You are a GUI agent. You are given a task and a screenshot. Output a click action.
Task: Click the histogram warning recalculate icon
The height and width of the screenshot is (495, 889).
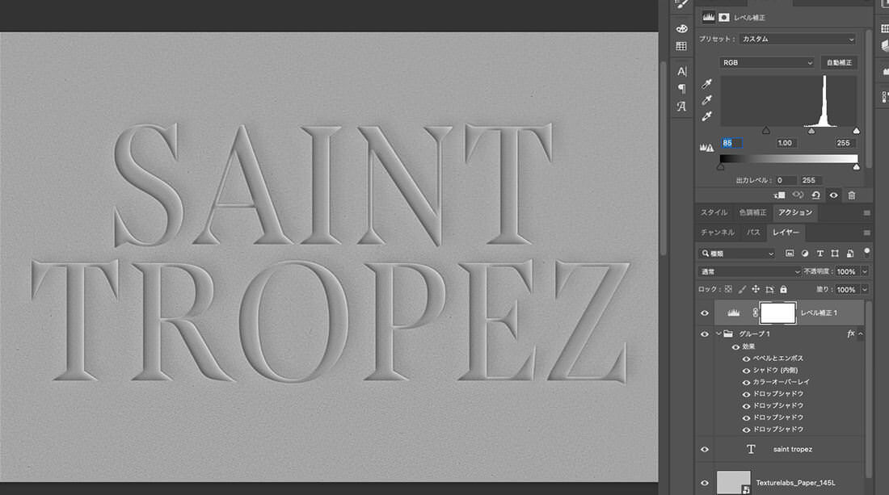(x=706, y=147)
